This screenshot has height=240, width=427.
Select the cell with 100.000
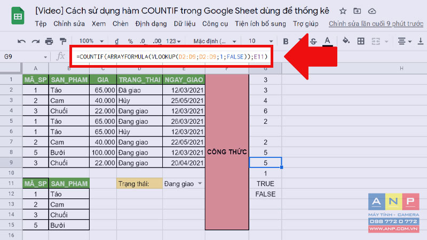103,153
